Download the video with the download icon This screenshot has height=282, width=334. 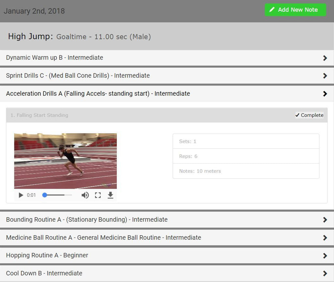click(x=110, y=195)
